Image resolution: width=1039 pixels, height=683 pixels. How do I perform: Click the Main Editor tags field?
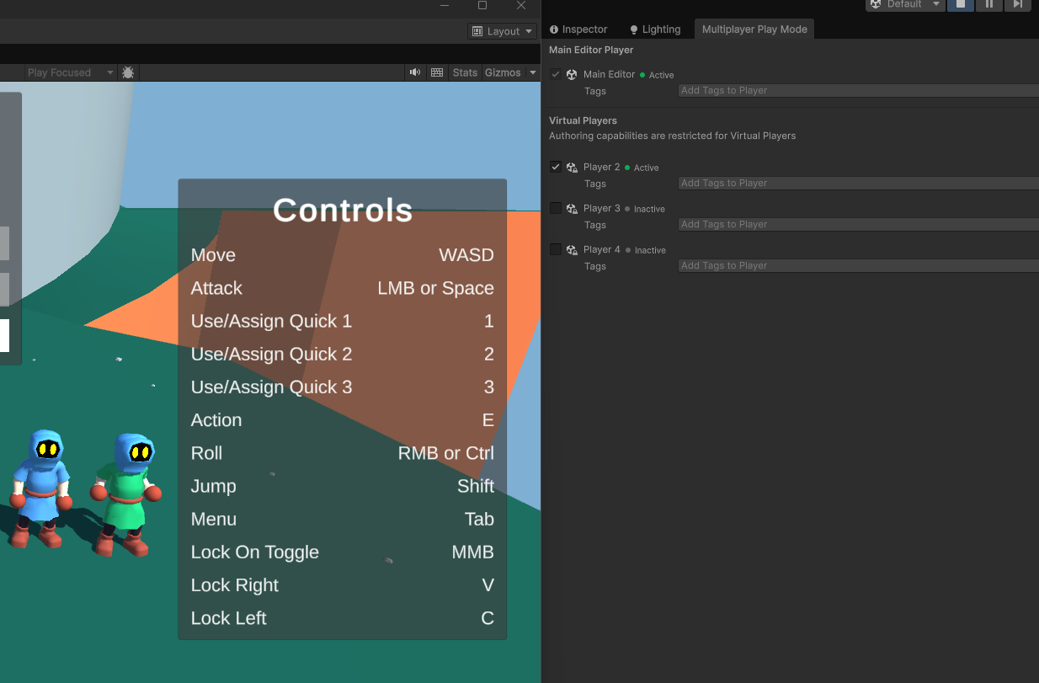859,91
